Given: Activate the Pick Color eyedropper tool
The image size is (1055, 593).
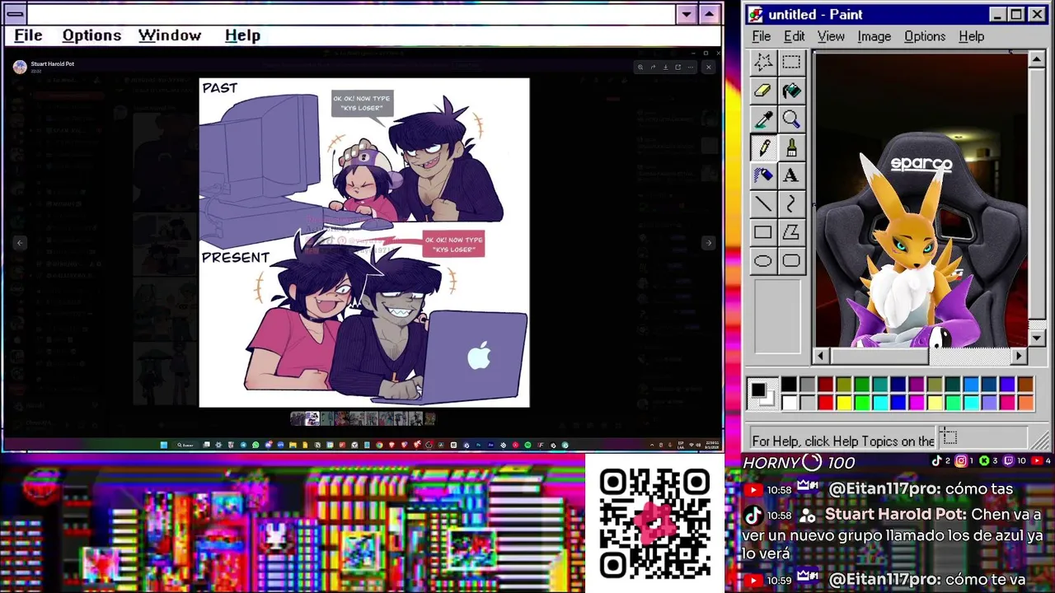Looking at the screenshot, I should (763, 119).
